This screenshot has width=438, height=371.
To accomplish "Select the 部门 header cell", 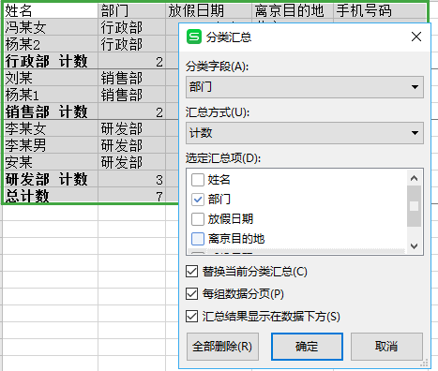I will pos(131,10).
